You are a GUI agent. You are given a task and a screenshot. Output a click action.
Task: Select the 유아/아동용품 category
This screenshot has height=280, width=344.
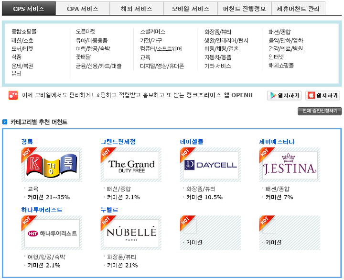[92, 40]
